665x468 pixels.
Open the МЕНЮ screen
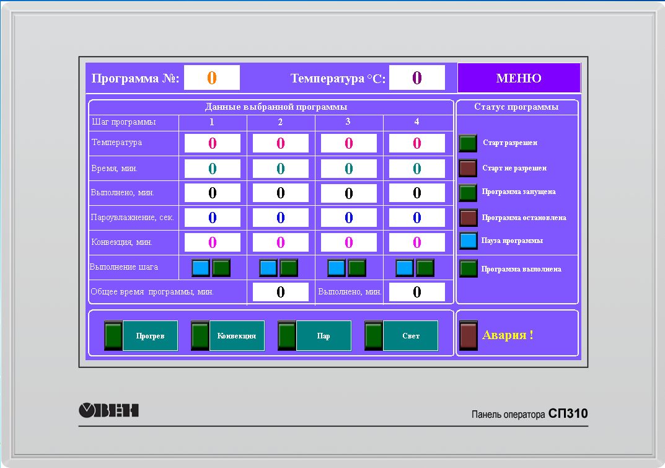click(519, 78)
